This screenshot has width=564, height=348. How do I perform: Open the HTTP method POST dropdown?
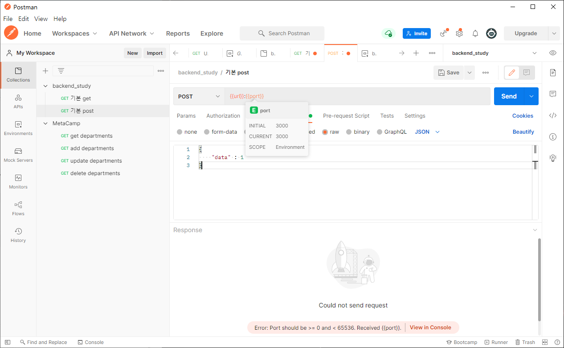tap(199, 96)
